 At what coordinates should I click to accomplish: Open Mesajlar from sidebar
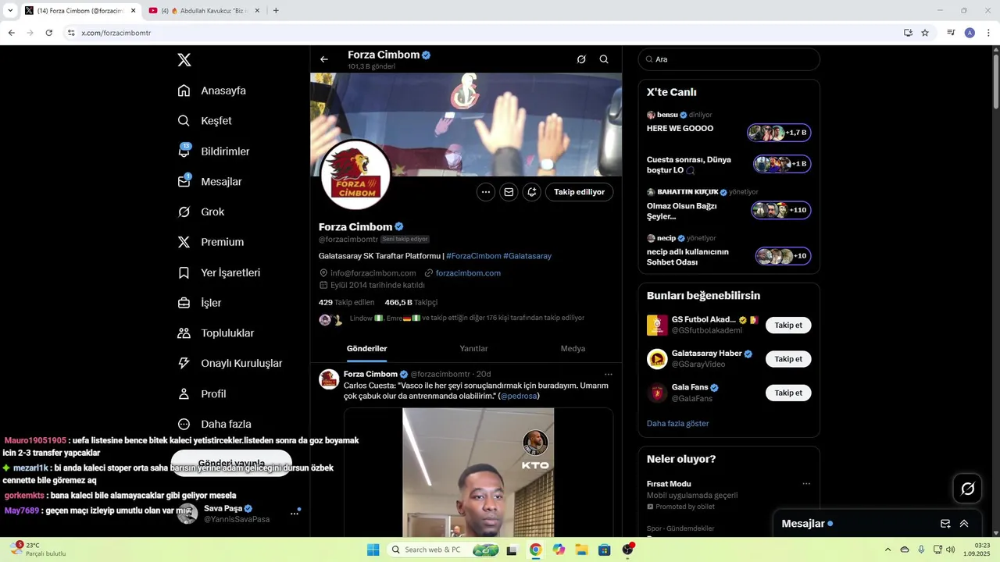(209, 182)
